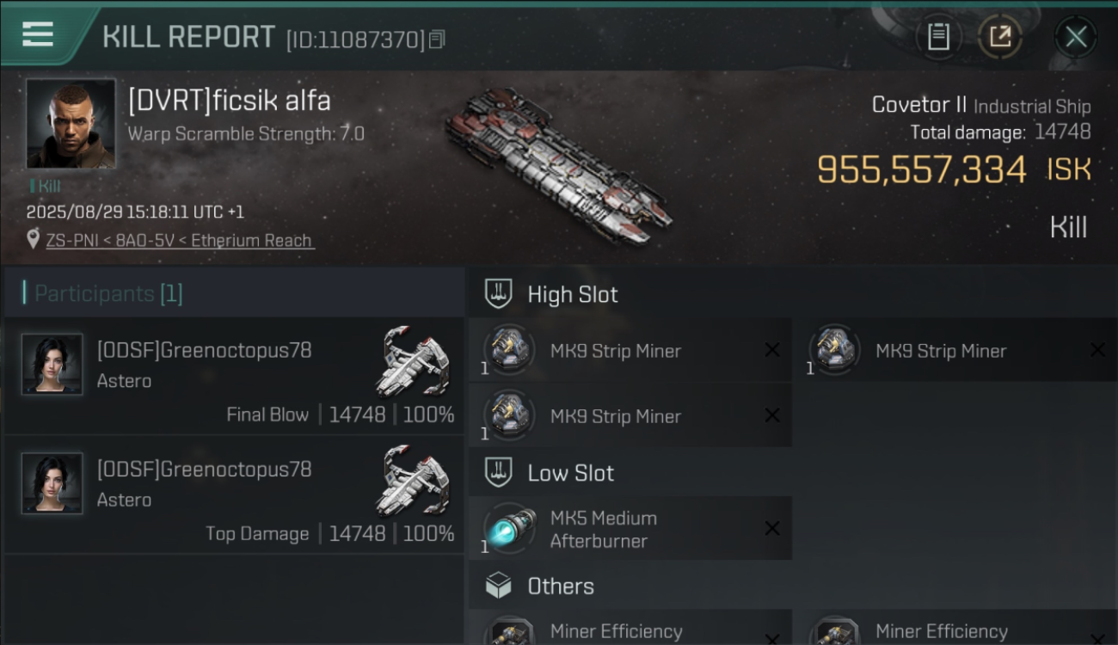Share kill report via export icon

point(1000,37)
